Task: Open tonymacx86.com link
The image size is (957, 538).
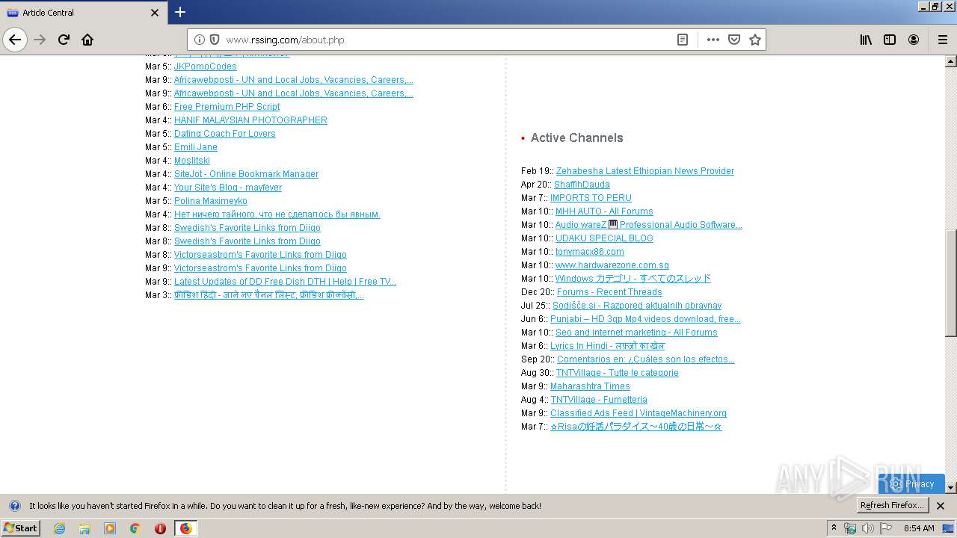Action: pos(589,252)
